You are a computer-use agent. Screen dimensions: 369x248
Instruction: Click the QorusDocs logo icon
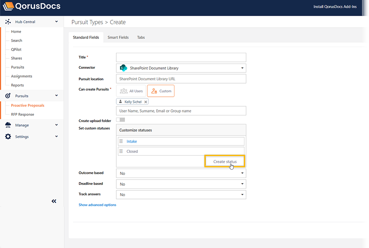pyautogui.click(x=9, y=7)
